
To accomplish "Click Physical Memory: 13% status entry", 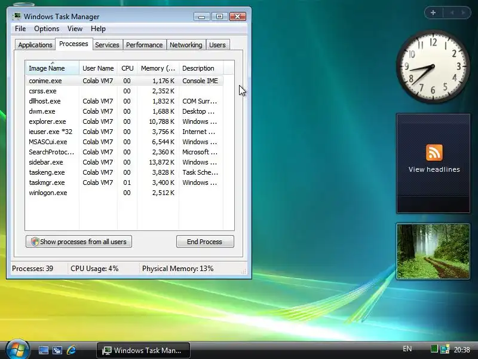I will [177, 269].
